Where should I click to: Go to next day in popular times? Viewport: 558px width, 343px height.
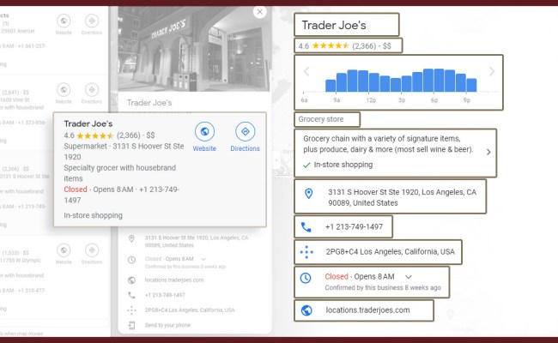coord(492,71)
